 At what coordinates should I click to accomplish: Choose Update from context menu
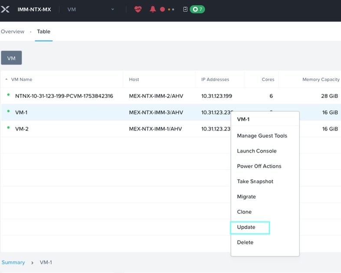tap(246, 227)
